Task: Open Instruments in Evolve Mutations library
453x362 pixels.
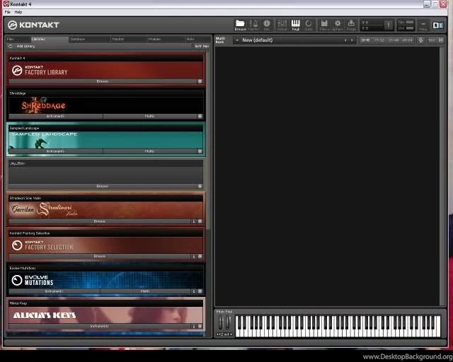Action: 54,291
